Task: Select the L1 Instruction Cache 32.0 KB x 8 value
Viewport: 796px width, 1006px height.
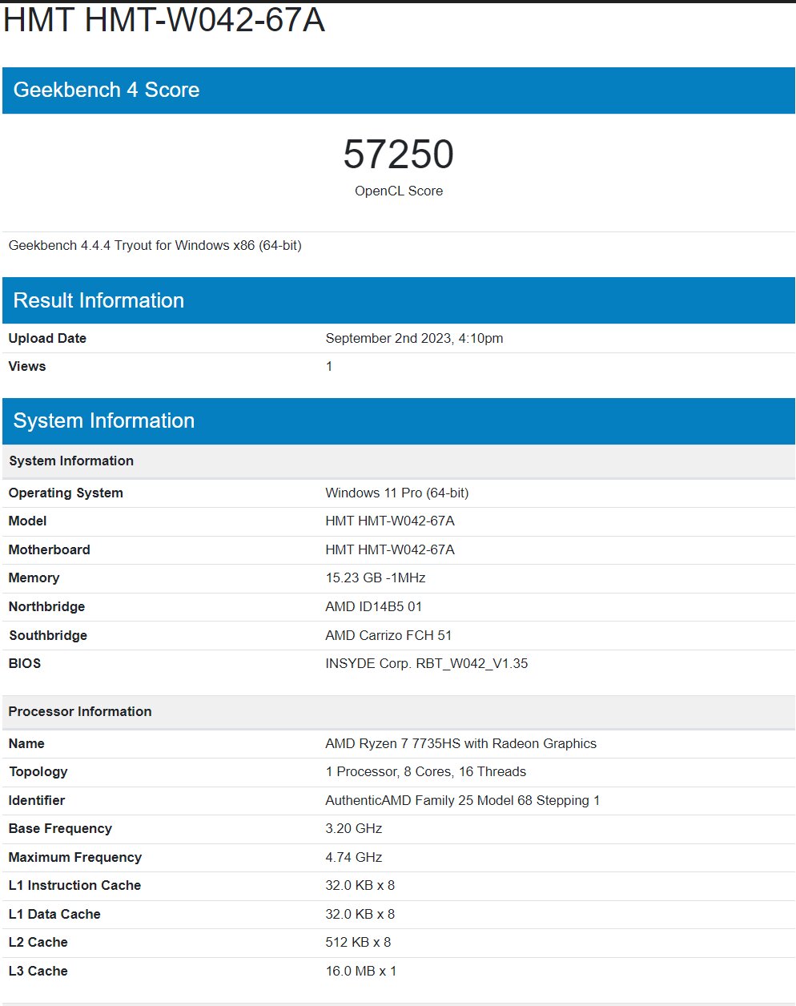Action: pos(360,885)
